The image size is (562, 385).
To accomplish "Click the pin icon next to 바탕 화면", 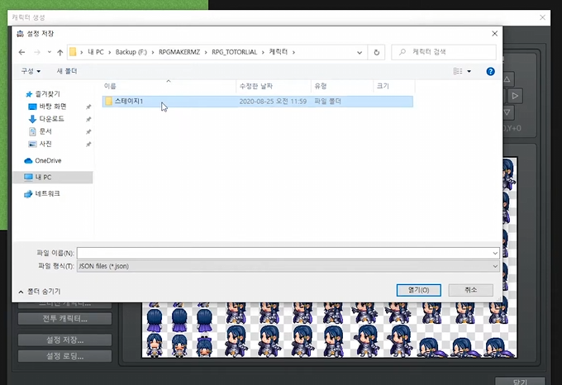I will point(88,107).
